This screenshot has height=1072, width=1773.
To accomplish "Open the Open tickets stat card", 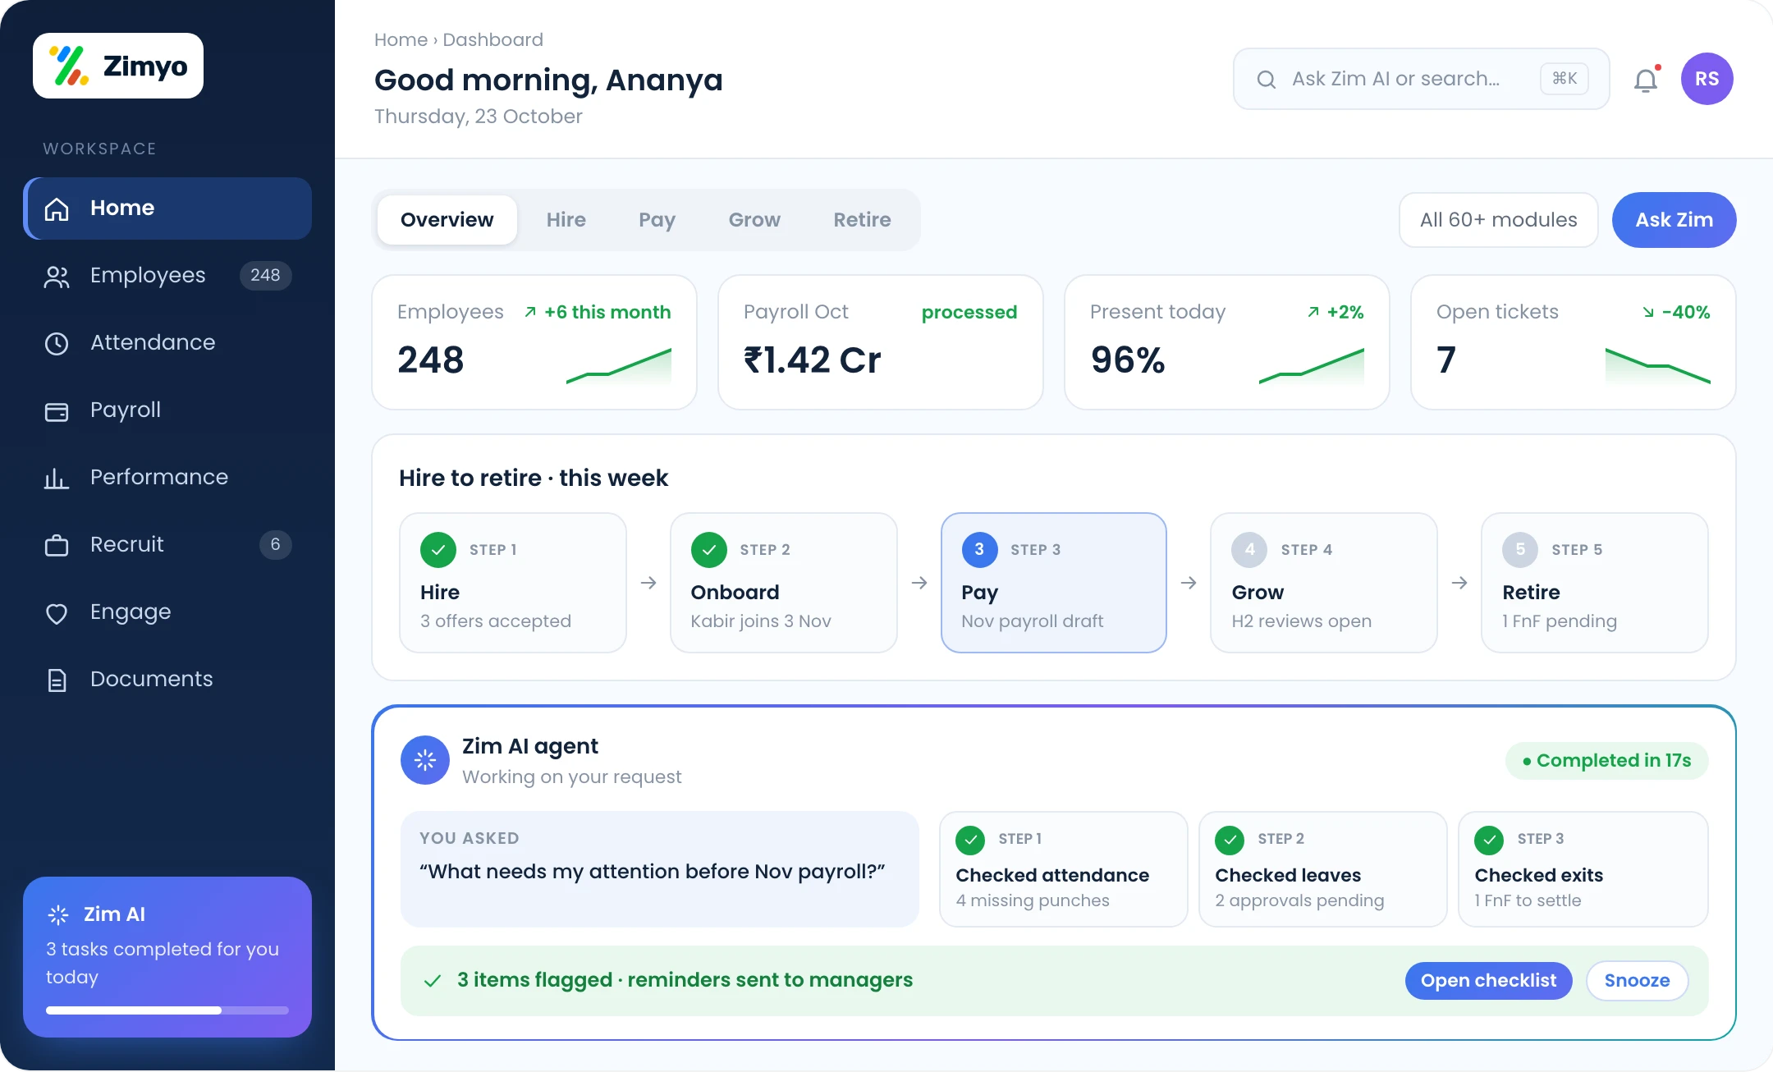I will coord(1574,342).
